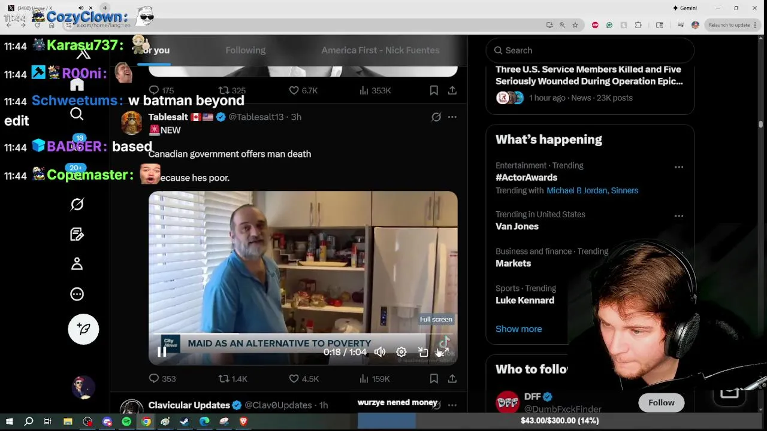Like the post with 6.7K likes
Viewport: 767px width, 431px height.
point(303,90)
